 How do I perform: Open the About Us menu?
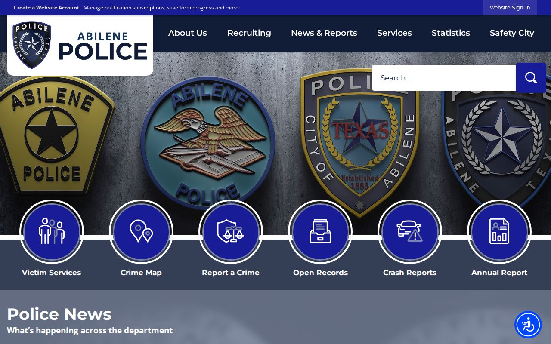pos(188,33)
